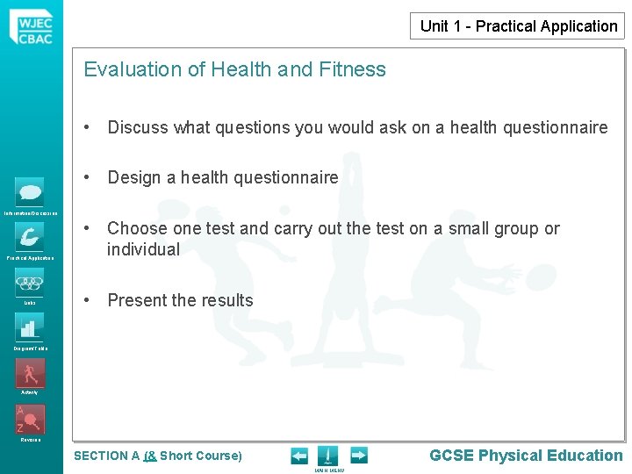Select the Diagram/Table bar chart icon
This screenshot has width=632, height=474.
(30, 327)
